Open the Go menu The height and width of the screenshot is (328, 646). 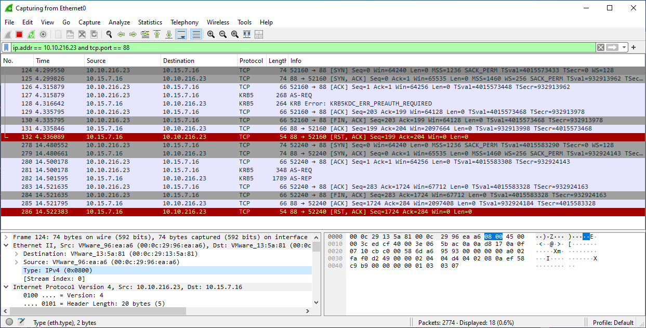[66, 22]
